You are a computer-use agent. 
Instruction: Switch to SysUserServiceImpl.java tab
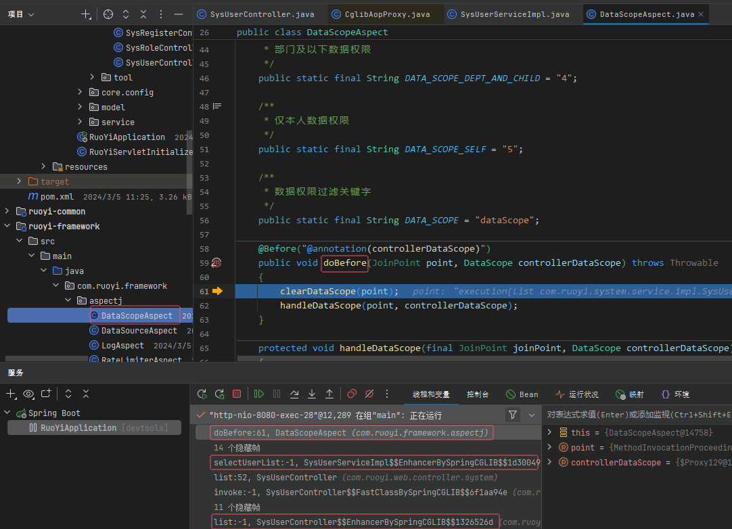click(x=509, y=14)
